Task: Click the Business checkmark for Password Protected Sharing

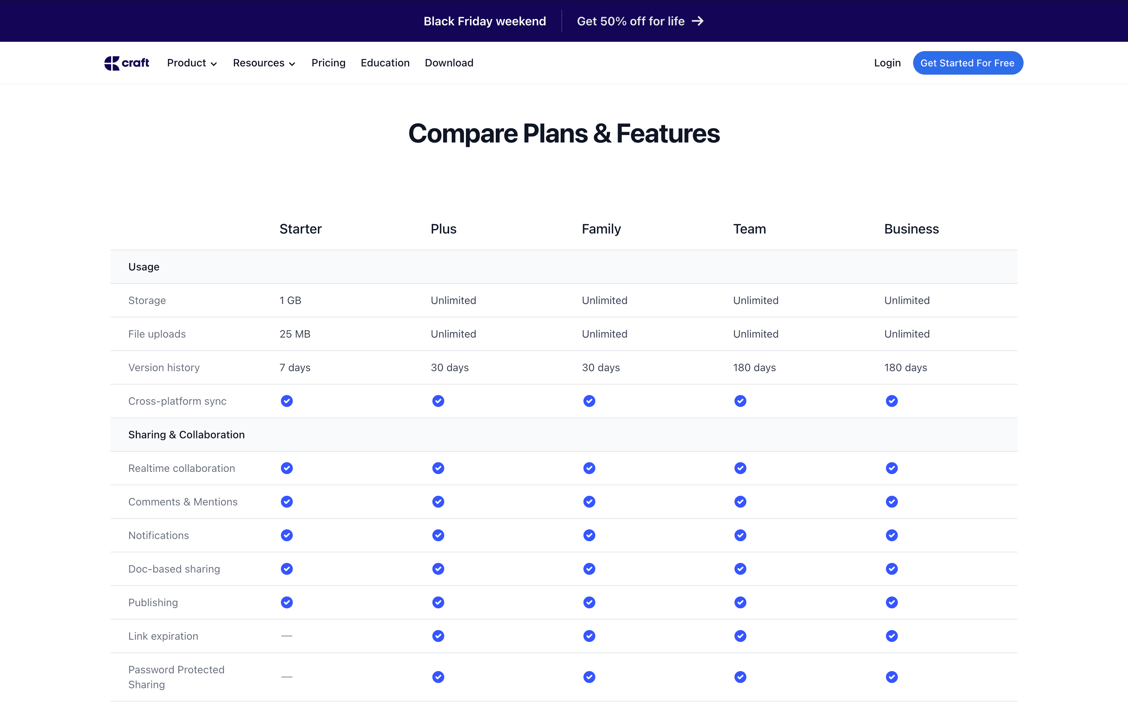Action: tap(891, 677)
